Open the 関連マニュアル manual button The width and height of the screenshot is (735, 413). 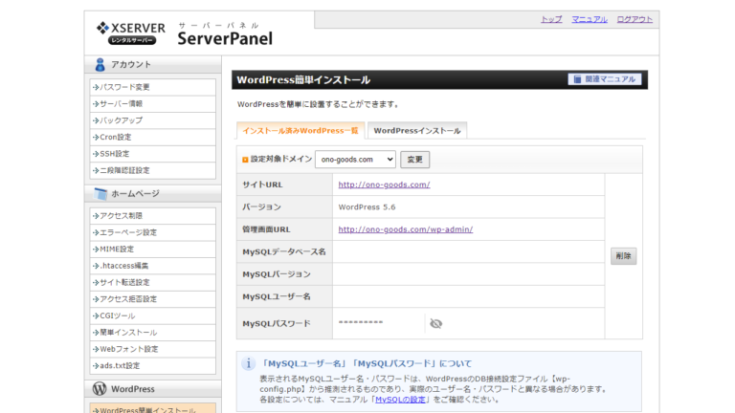pos(605,79)
